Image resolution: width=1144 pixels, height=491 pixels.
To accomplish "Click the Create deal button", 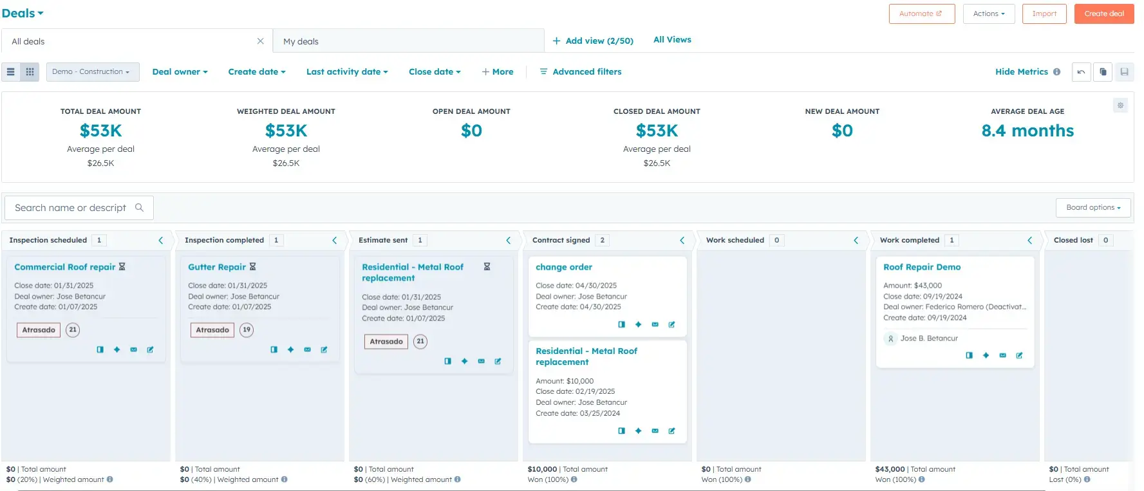I will (1103, 14).
